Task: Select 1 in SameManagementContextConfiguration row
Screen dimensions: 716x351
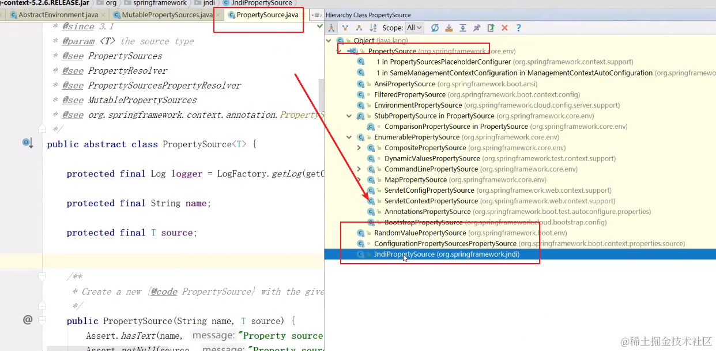Action: [x=536, y=73]
